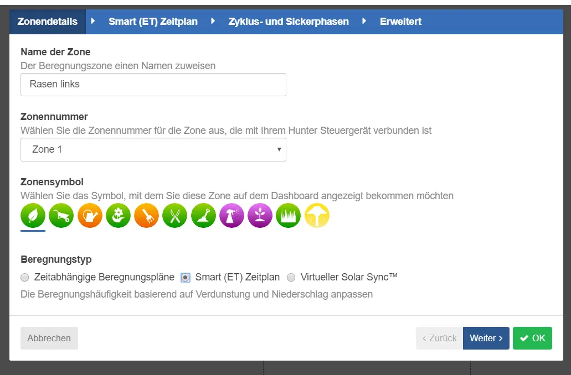The width and height of the screenshot is (571, 375).
Task: Select the flower zone symbol
Action: click(x=118, y=216)
